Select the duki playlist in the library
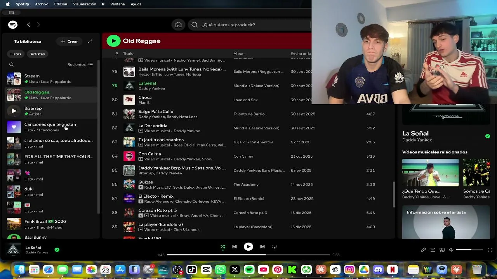This screenshot has width=497, height=279. pyautogui.click(x=50, y=191)
